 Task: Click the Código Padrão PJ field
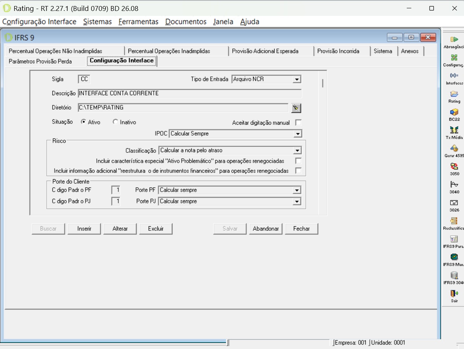click(x=116, y=201)
